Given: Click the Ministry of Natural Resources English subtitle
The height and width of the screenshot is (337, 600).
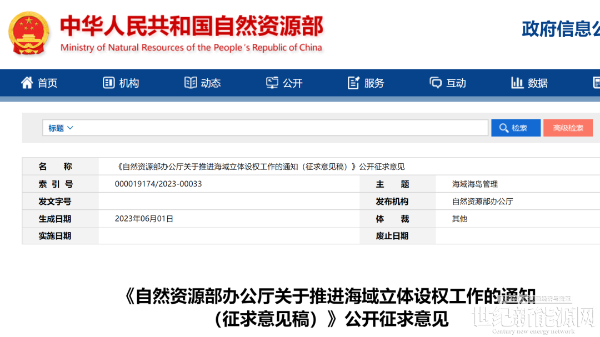Looking at the screenshot, I should pyautogui.click(x=191, y=47).
